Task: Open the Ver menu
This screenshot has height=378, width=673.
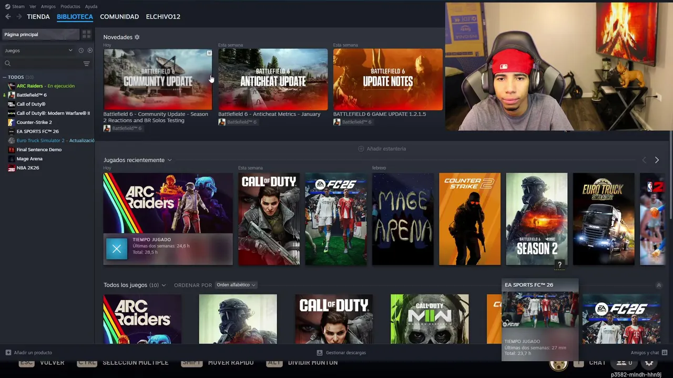Action: pos(33,6)
